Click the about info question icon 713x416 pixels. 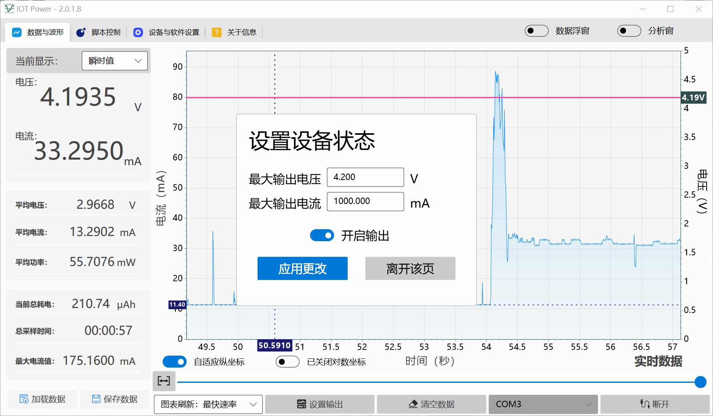click(217, 32)
